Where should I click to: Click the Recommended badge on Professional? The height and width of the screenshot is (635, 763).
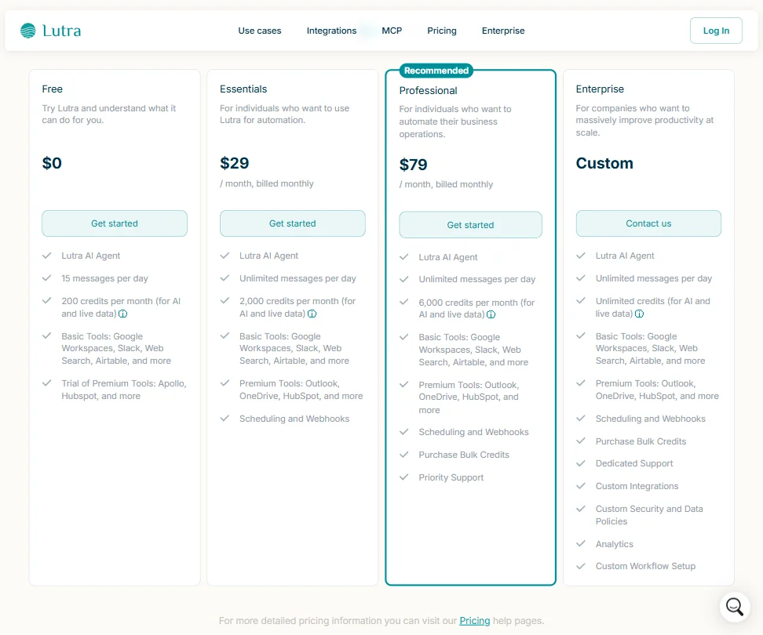[x=436, y=71]
